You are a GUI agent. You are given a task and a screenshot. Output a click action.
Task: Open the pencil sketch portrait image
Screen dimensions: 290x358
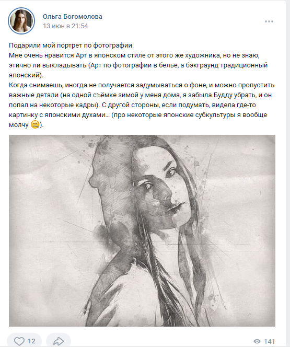click(x=142, y=230)
